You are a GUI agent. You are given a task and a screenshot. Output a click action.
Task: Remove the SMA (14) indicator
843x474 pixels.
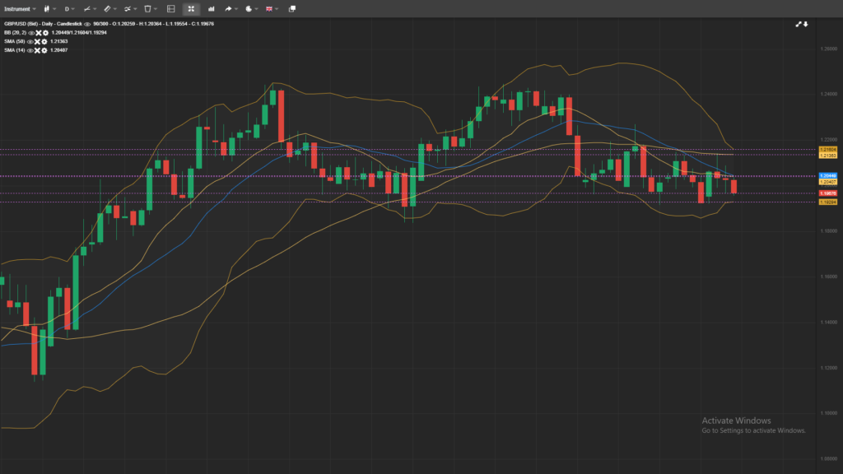pyautogui.click(x=37, y=50)
